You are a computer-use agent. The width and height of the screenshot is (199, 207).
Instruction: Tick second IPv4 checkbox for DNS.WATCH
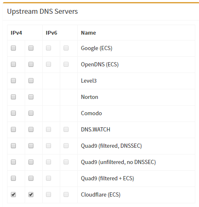tap(31, 129)
